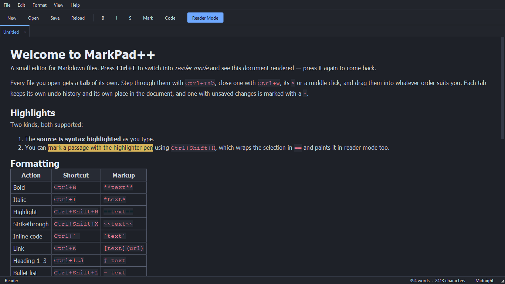
Task: Click the Bullet list table cell
Action: (31, 271)
